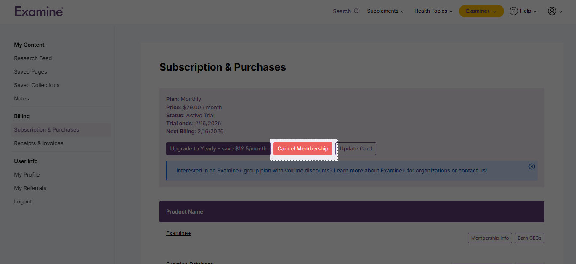Go to My Profile
This screenshot has width=576, height=264.
click(27, 175)
